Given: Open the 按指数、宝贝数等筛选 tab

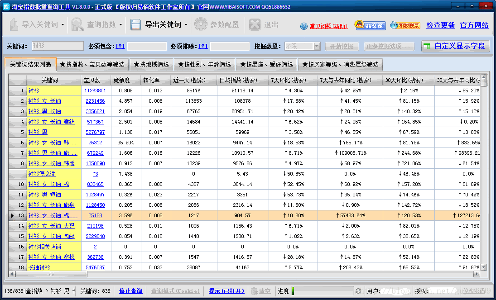Looking at the screenshot, I should pyautogui.click(x=92, y=65).
